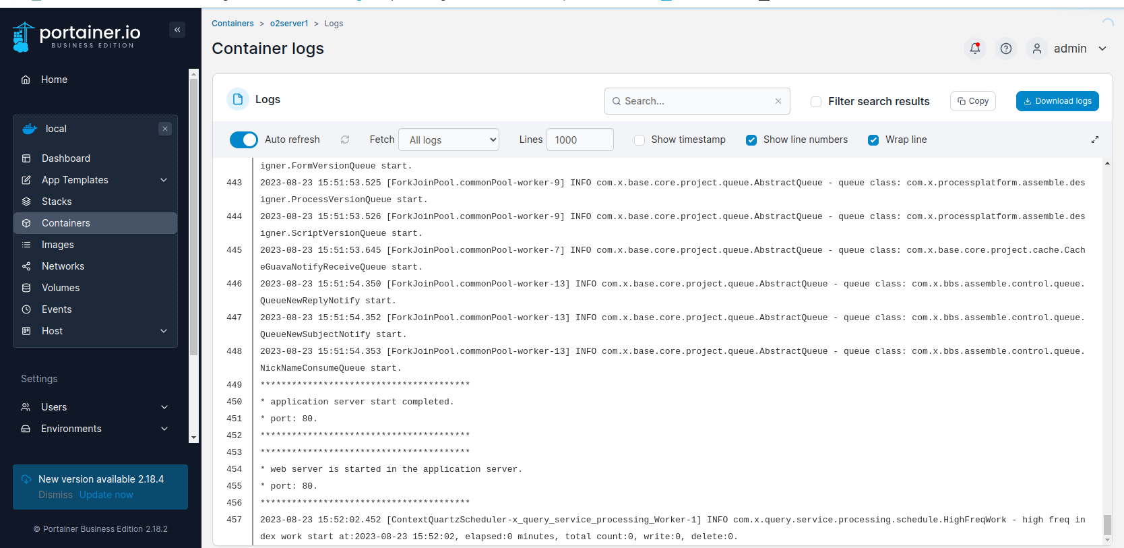This screenshot has height=548, width=1124.
Task: Click the local Docker whale icon
Action: (x=30, y=129)
